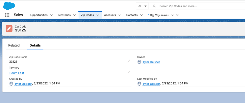Open the South East territory link
Screen dimensions: 245x103
coord(17,73)
